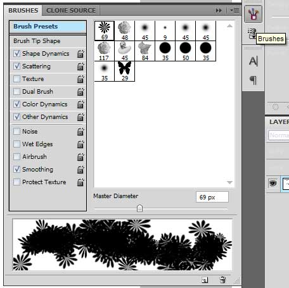Uncheck the Color Dynamics checkbox

pyautogui.click(x=16, y=104)
